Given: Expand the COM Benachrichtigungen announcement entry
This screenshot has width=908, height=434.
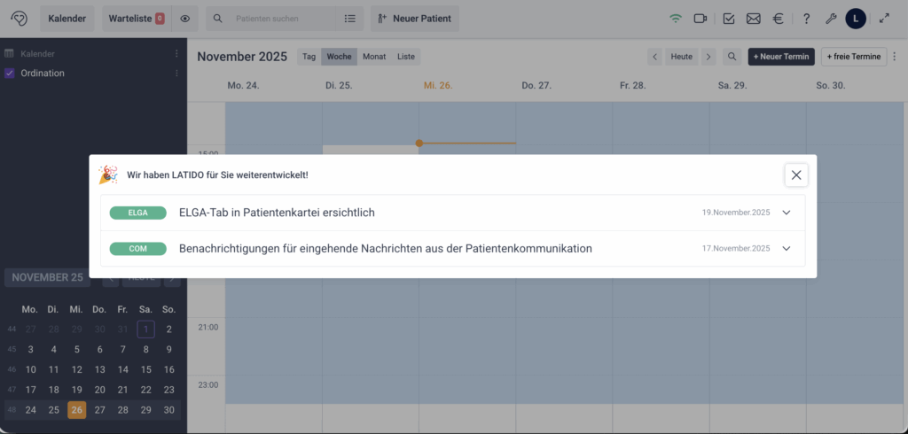Looking at the screenshot, I should click(786, 249).
